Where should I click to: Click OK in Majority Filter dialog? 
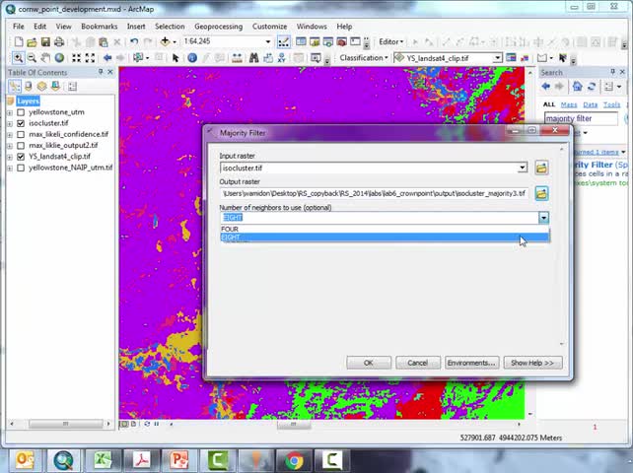(x=369, y=363)
